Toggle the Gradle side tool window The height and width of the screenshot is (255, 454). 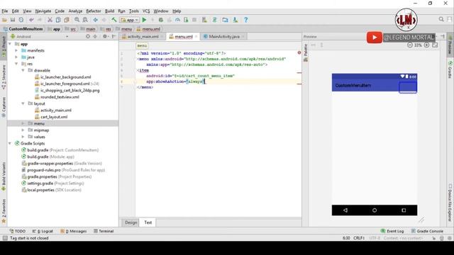(450, 69)
